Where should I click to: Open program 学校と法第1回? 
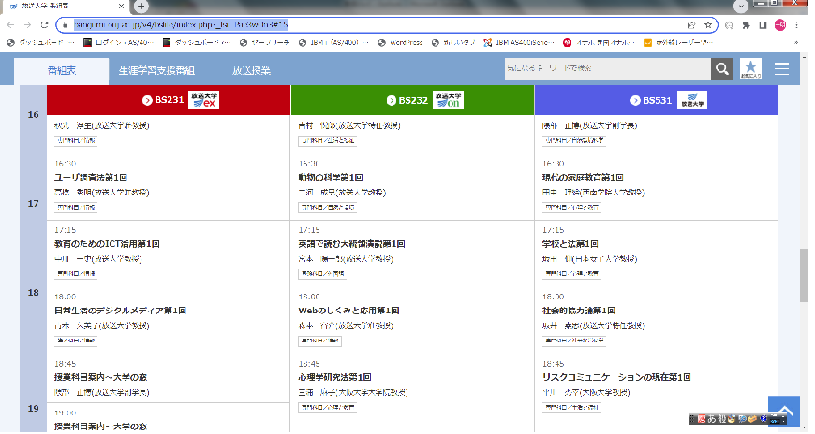pyautogui.click(x=571, y=243)
